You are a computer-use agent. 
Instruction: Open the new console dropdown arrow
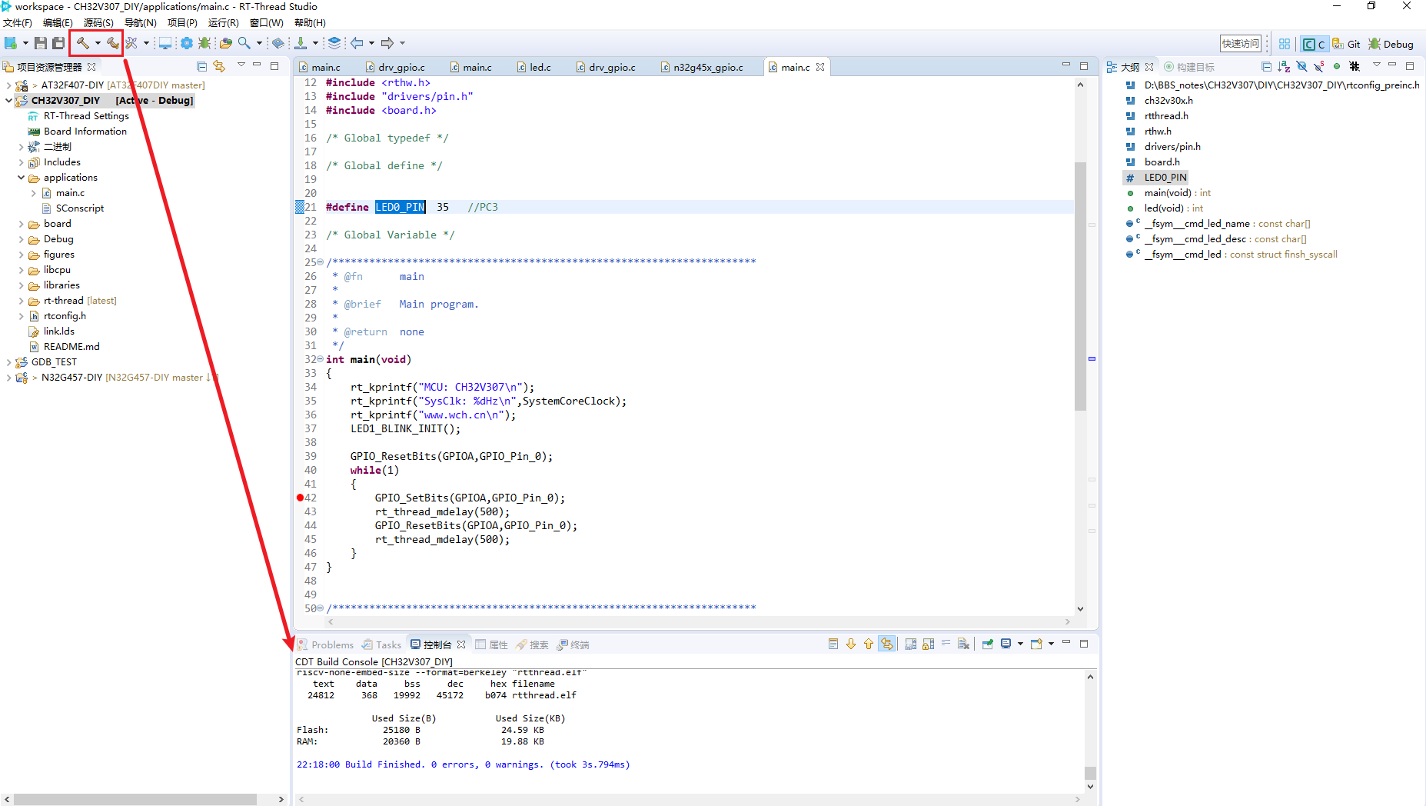[x=1051, y=644]
